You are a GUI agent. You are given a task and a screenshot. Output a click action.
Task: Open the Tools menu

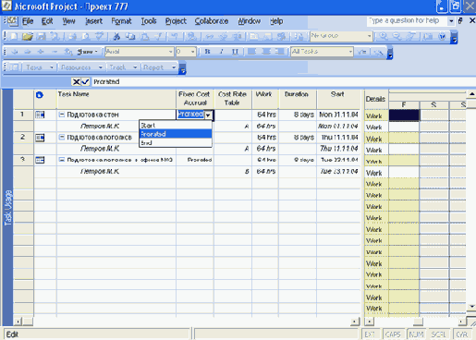(x=149, y=21)
